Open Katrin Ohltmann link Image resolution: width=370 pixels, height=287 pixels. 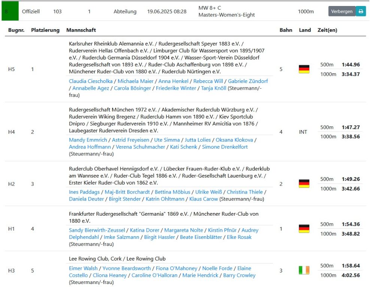click(165, 199)
